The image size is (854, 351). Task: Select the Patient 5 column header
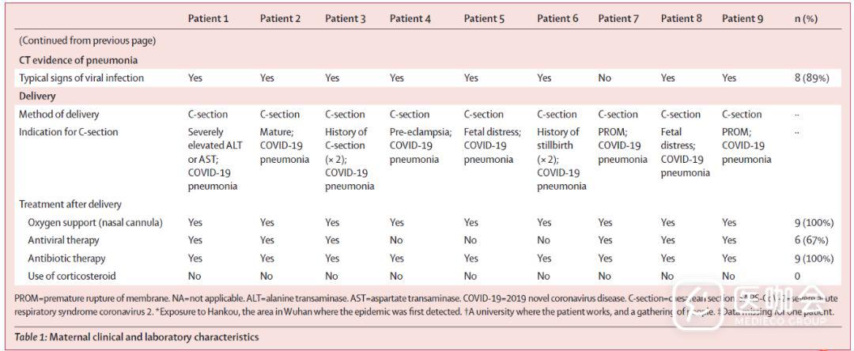point(484,18)
